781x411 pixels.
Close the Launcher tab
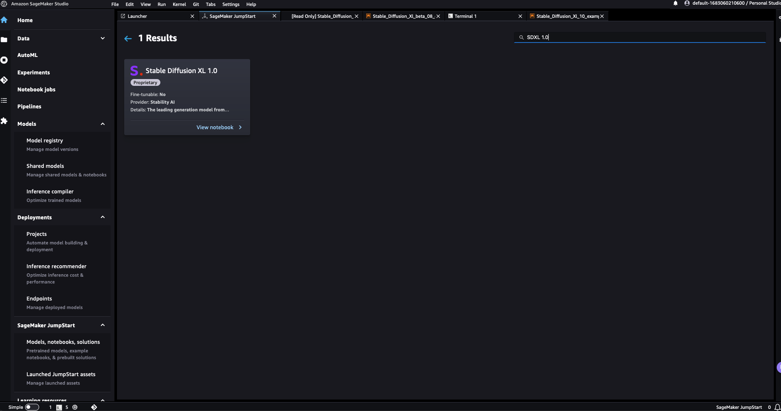[x=192, y=16]
